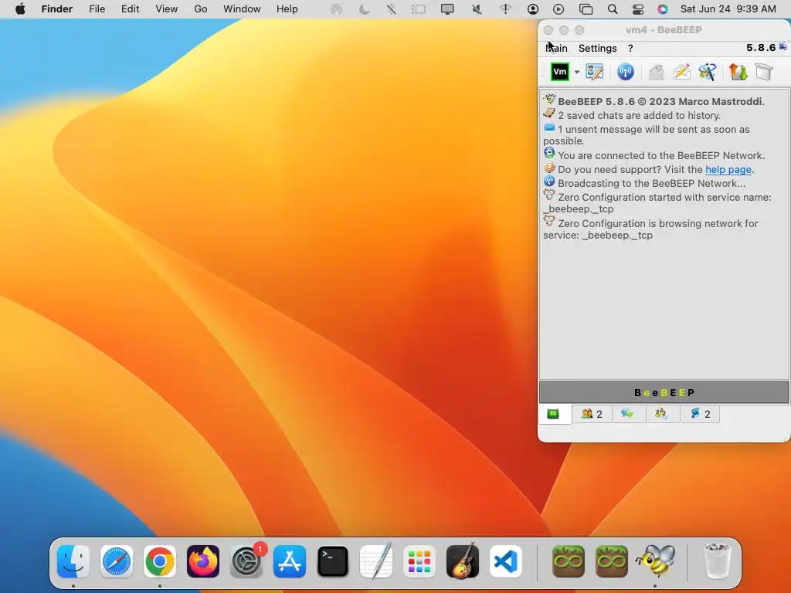Click the Vm user status avatar icon
The width and height of the screenshot is (791, 593).
(x=559, y=72)
